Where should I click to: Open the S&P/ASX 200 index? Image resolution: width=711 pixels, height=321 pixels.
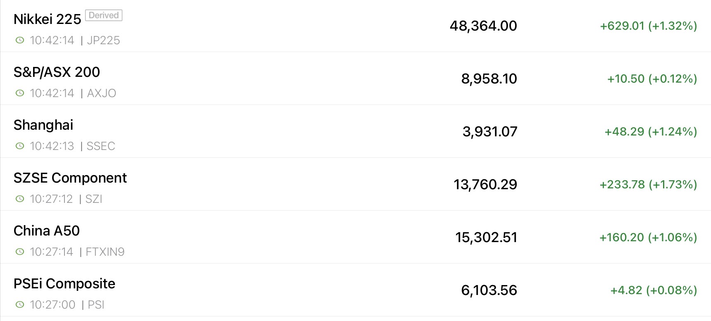[x=57, y=72]
